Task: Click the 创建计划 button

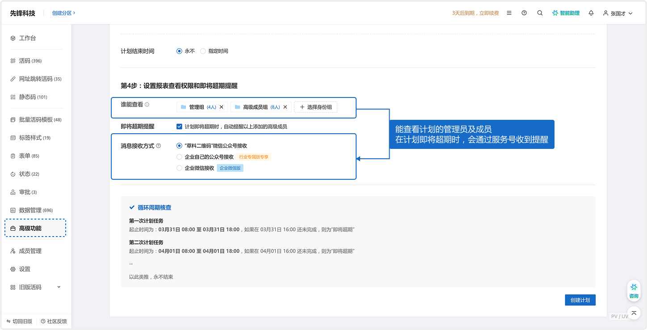Action: 580,300
